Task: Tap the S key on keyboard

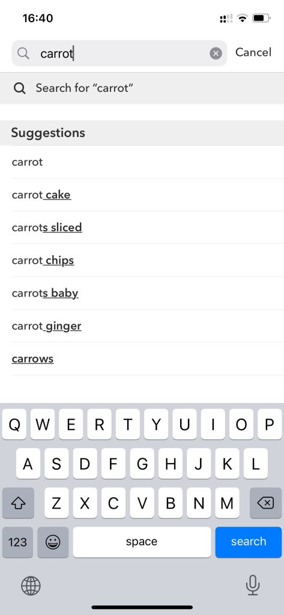Action: pyautogui.click(x=56, y=464)
